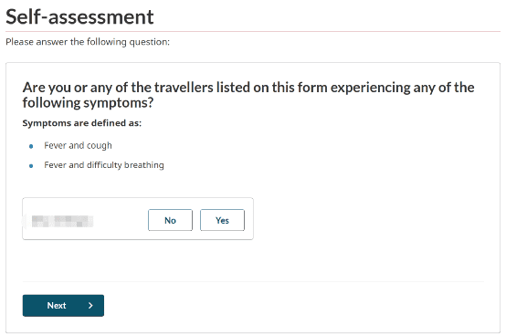This screenshot has width=506, height=335.
Task: Click the 'Fever and cough' list item
Action: click(78, 146)
